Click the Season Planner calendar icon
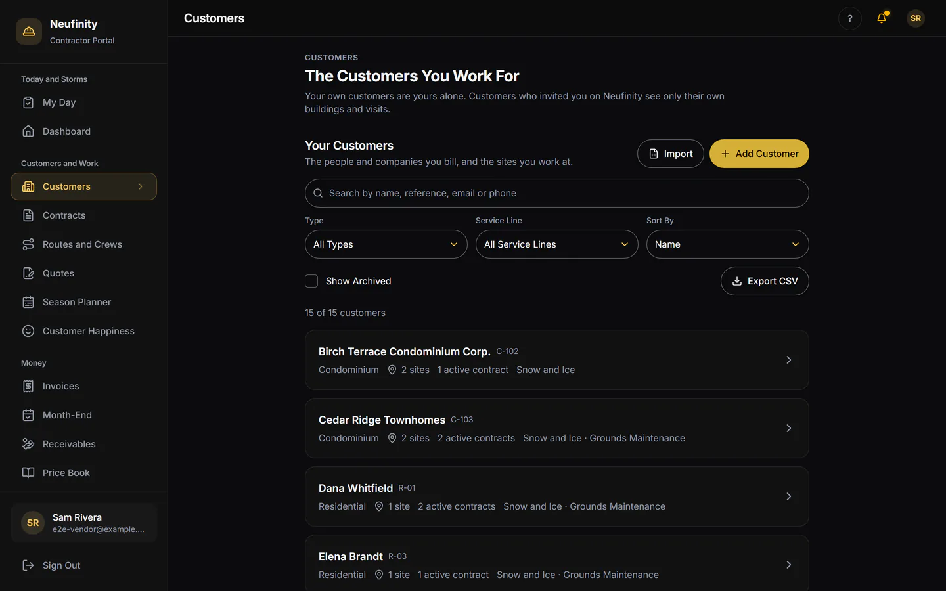Viewport: 946px width, 591px height. (28, 302)
